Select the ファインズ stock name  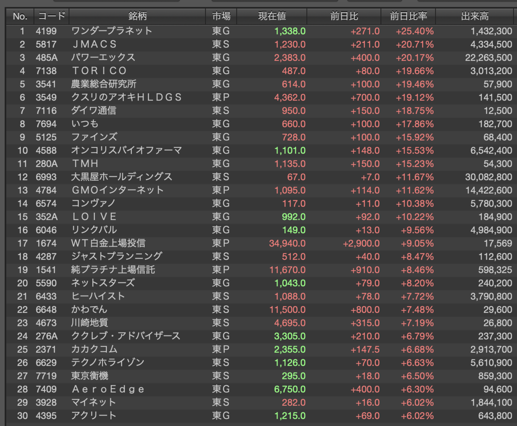pyautogui.click(x=94, y=137)
